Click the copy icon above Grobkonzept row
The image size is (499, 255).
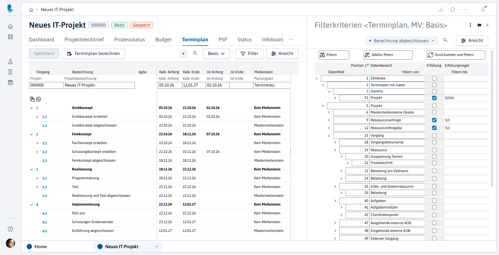pyautogui.click(x=32, y=99)
